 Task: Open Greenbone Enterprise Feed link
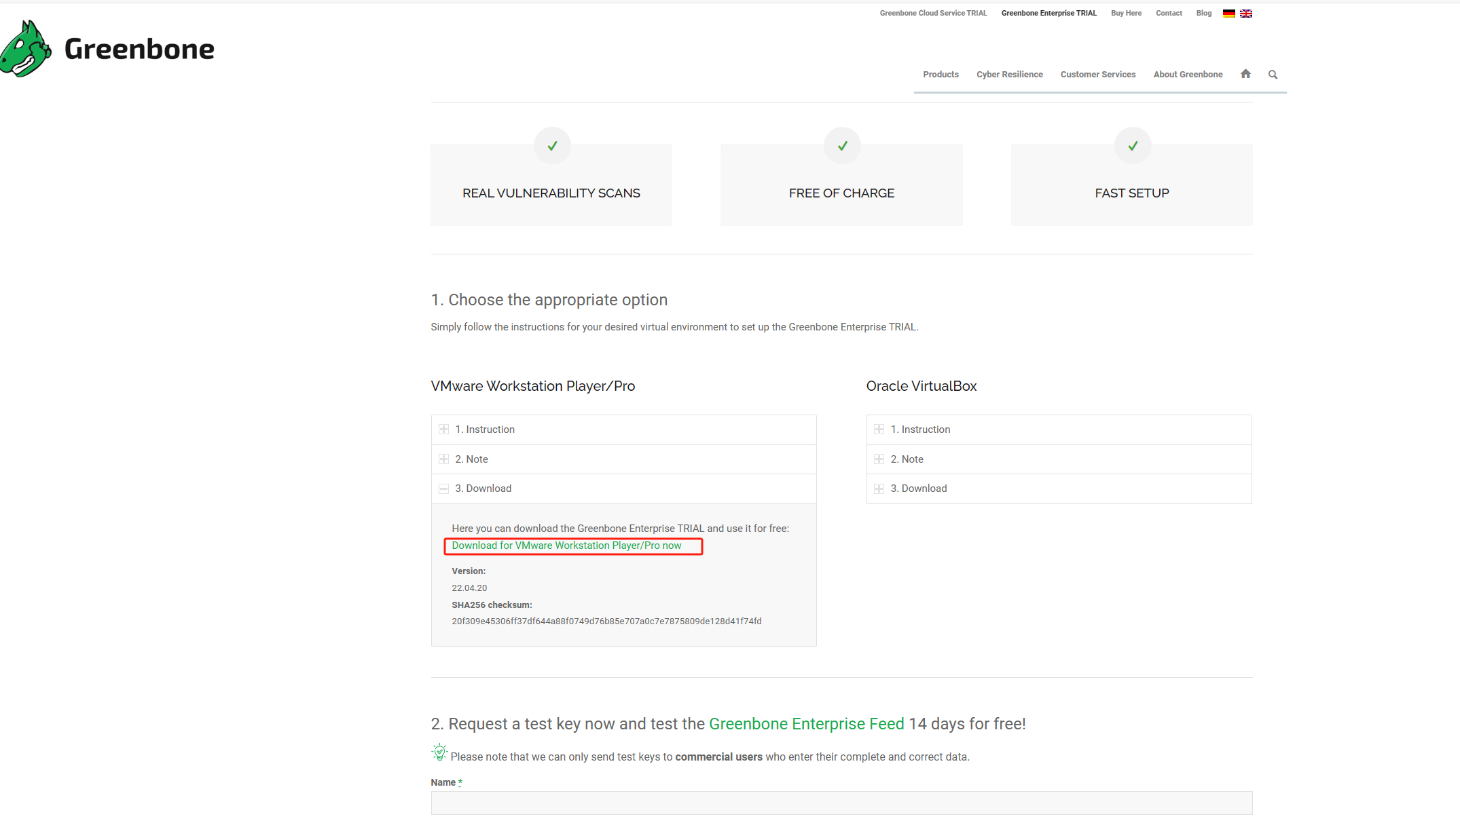(806, 724)
